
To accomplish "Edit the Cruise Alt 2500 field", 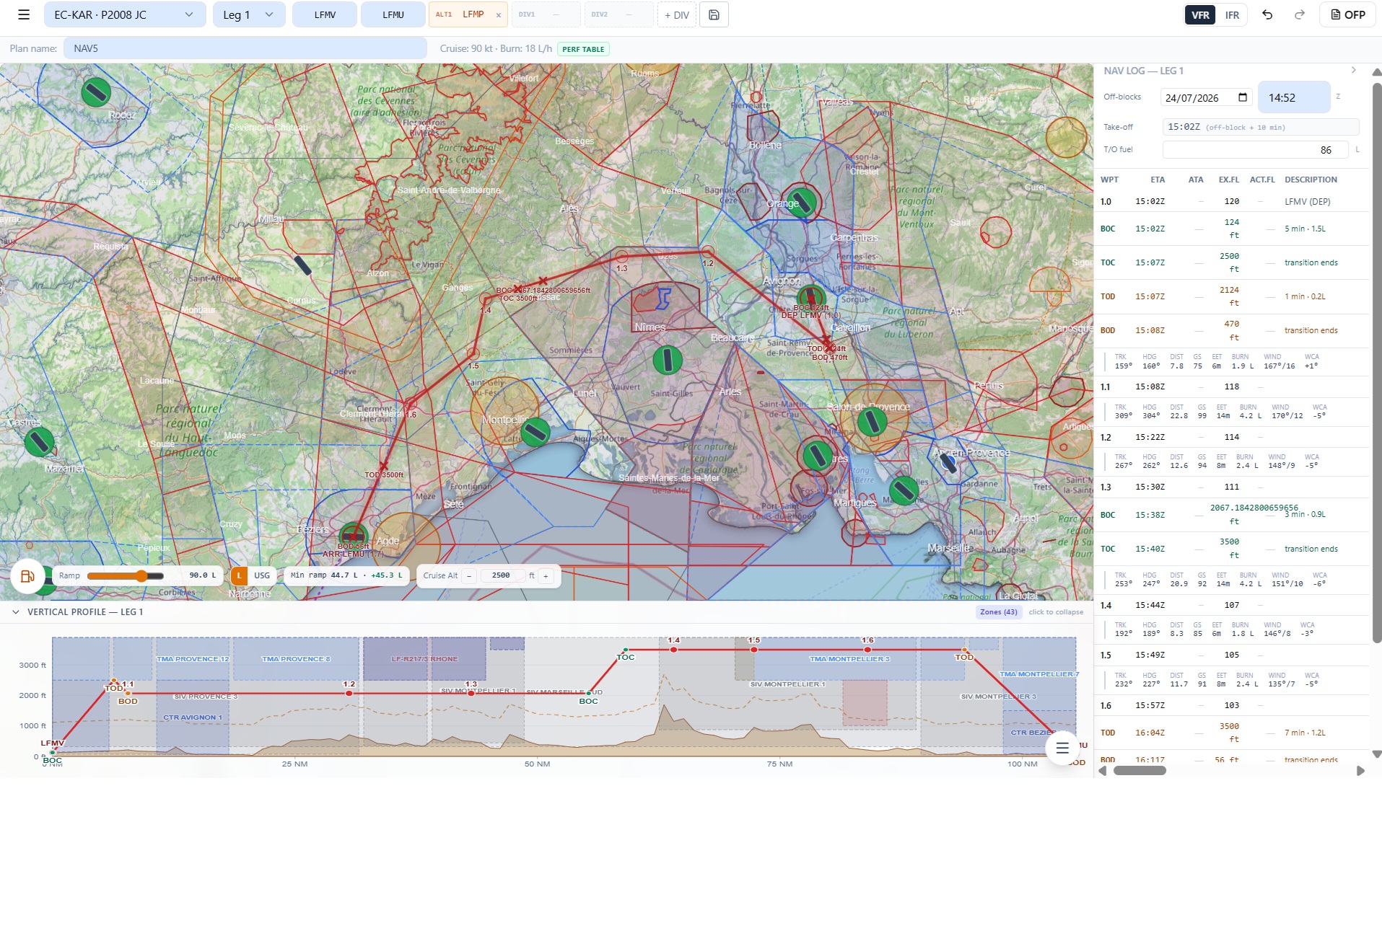I will click(x=502, y=575).
